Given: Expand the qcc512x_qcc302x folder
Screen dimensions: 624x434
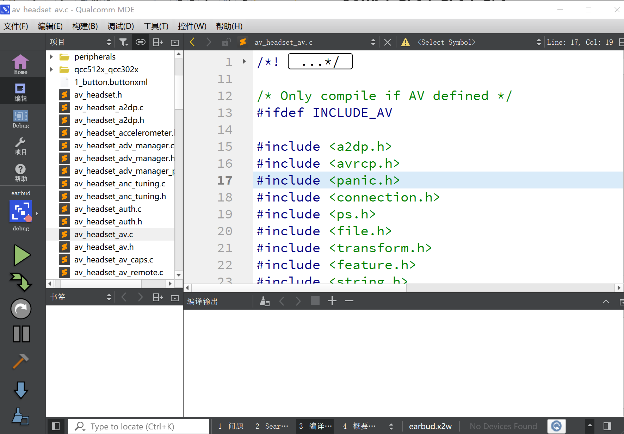Looking at the screenshot, I should (51, 69).
